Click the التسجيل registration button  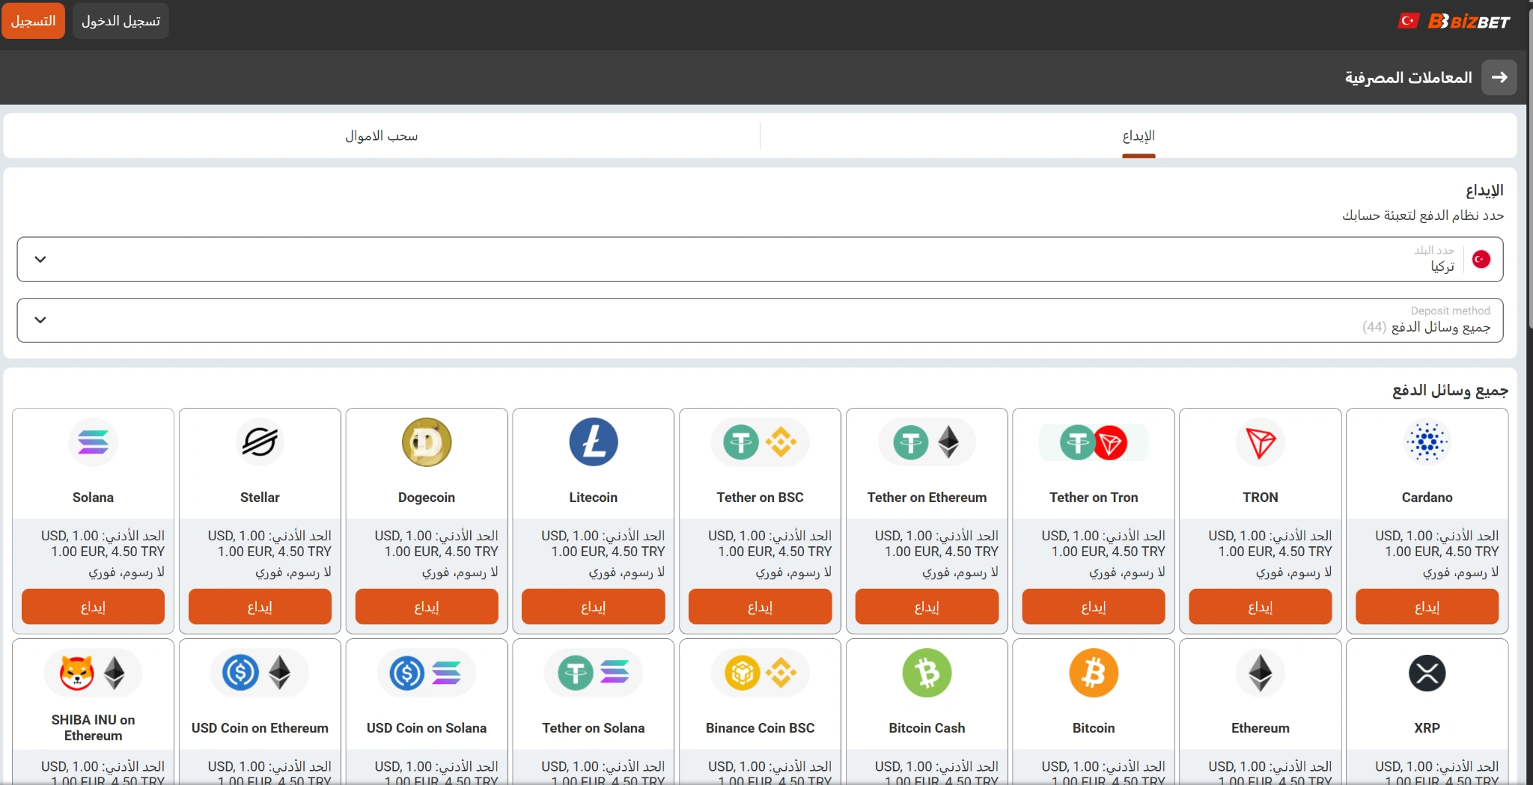[34, 21]
